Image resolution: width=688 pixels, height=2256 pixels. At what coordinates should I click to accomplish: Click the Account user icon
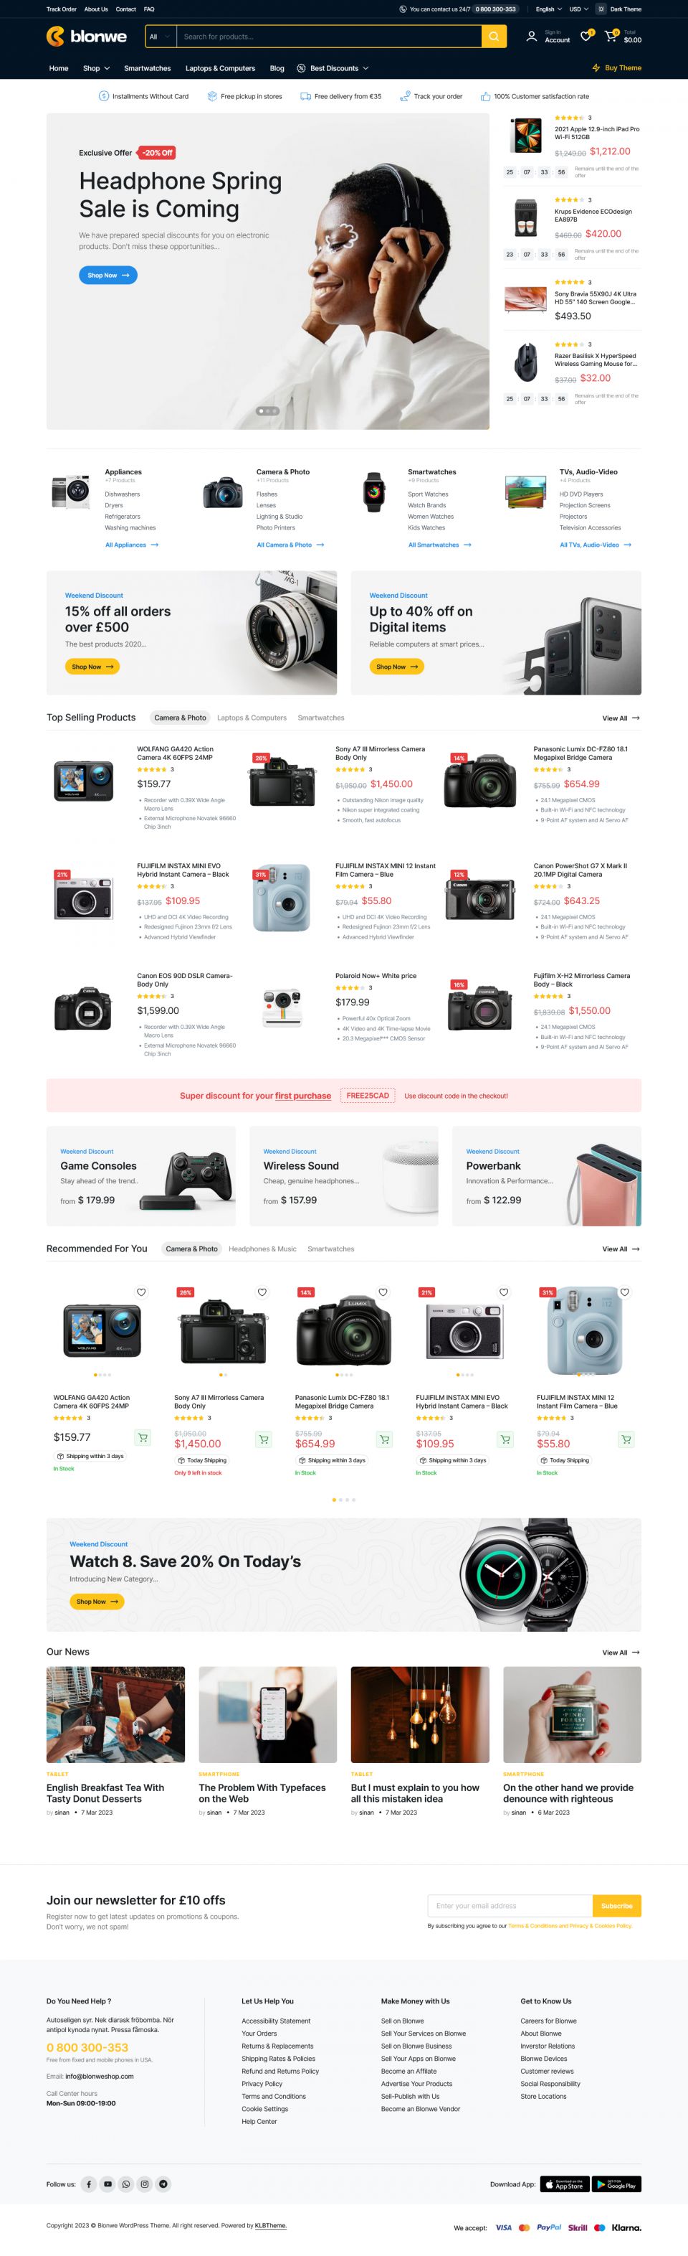click(x=532, y=37)
